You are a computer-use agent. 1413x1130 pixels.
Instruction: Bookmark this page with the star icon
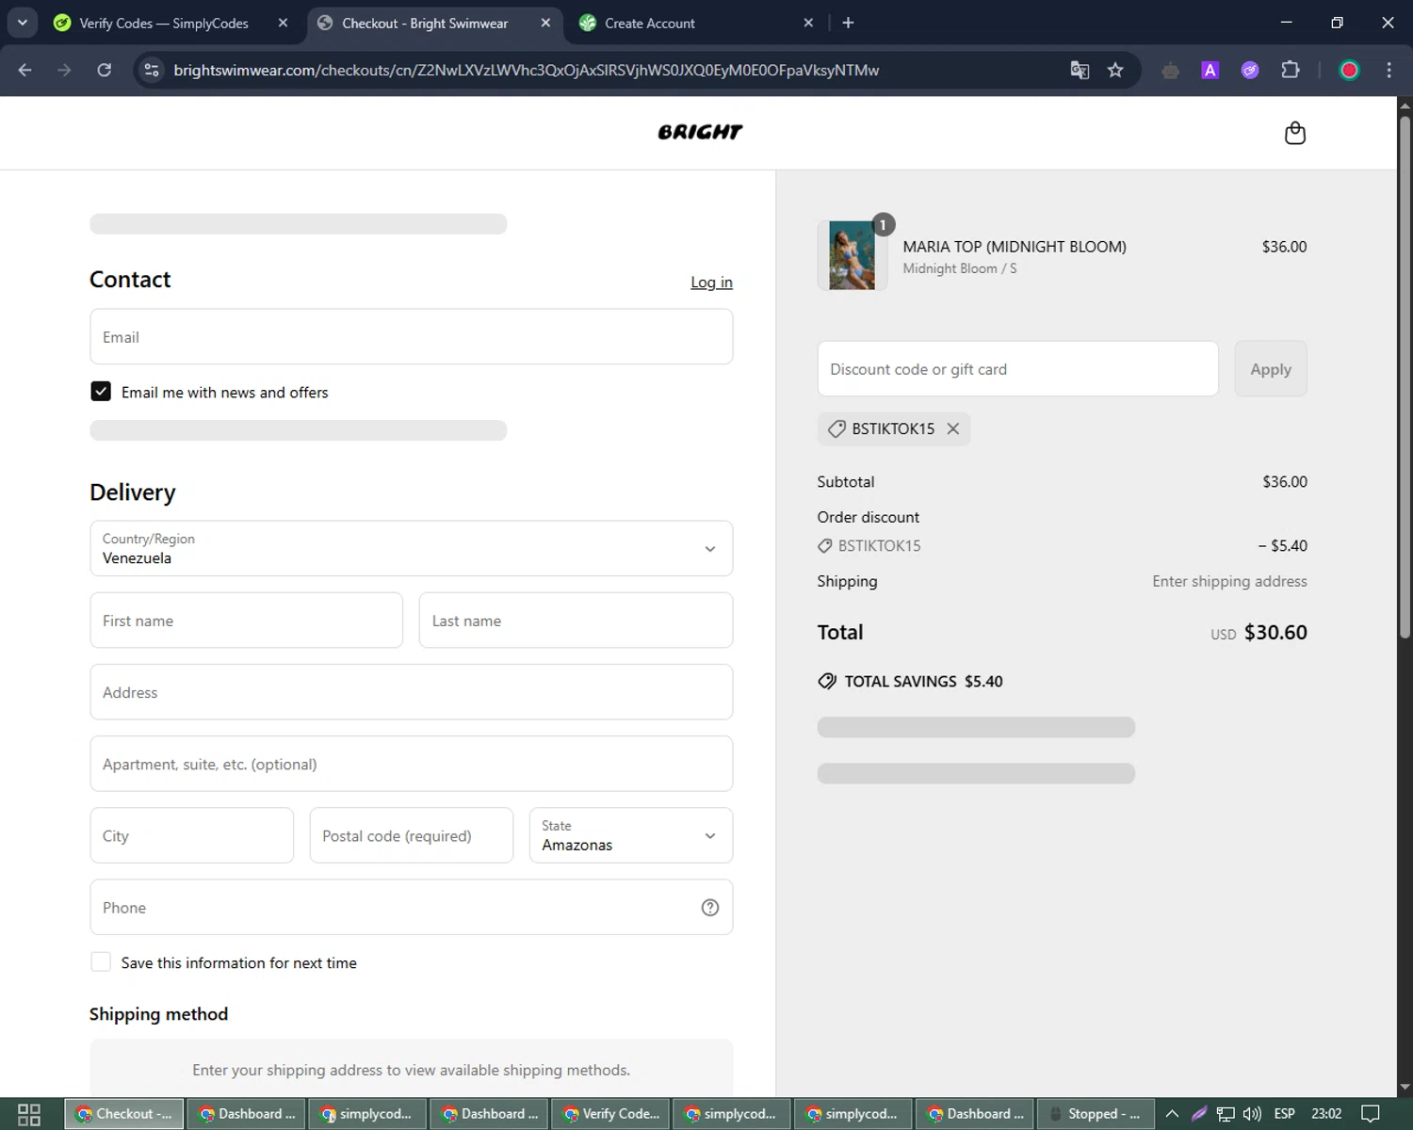(1115, 70)
